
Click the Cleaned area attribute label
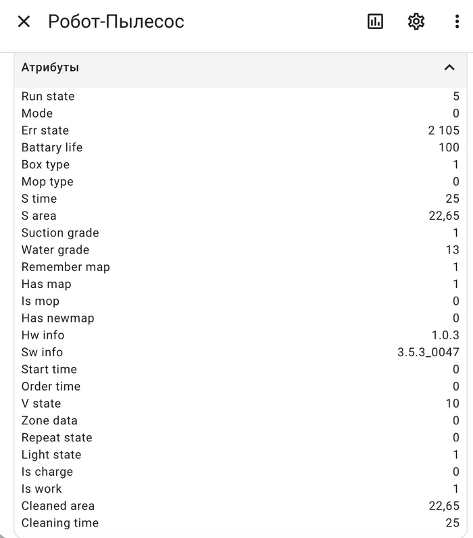(58, 506)
